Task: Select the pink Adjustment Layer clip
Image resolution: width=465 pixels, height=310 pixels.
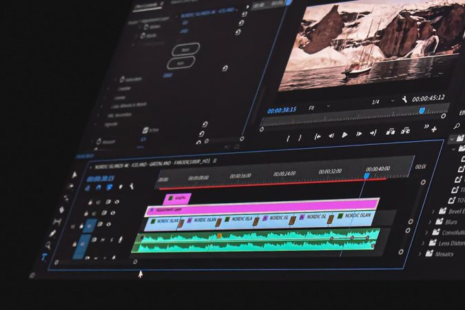Action: click(x=262, y=206)
